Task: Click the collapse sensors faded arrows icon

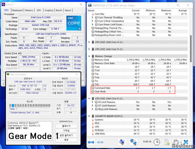Action: [100, 142]
